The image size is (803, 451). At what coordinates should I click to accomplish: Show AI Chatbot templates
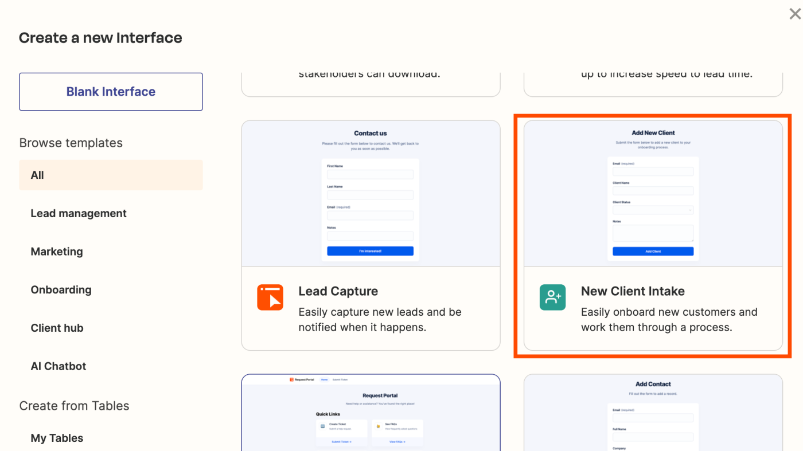(x=59, y=366)
